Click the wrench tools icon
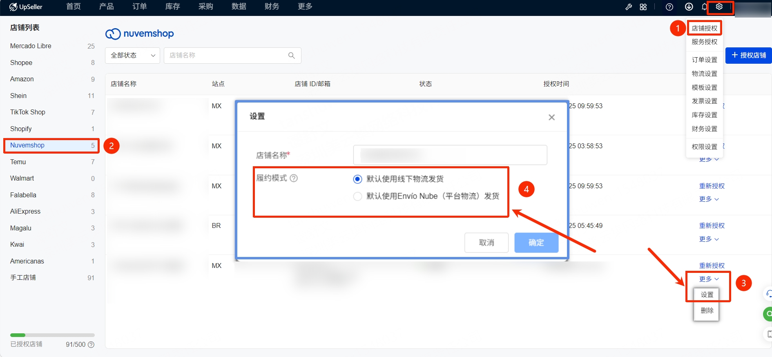Viewport: 772px width, 357px height. [629, 7]
